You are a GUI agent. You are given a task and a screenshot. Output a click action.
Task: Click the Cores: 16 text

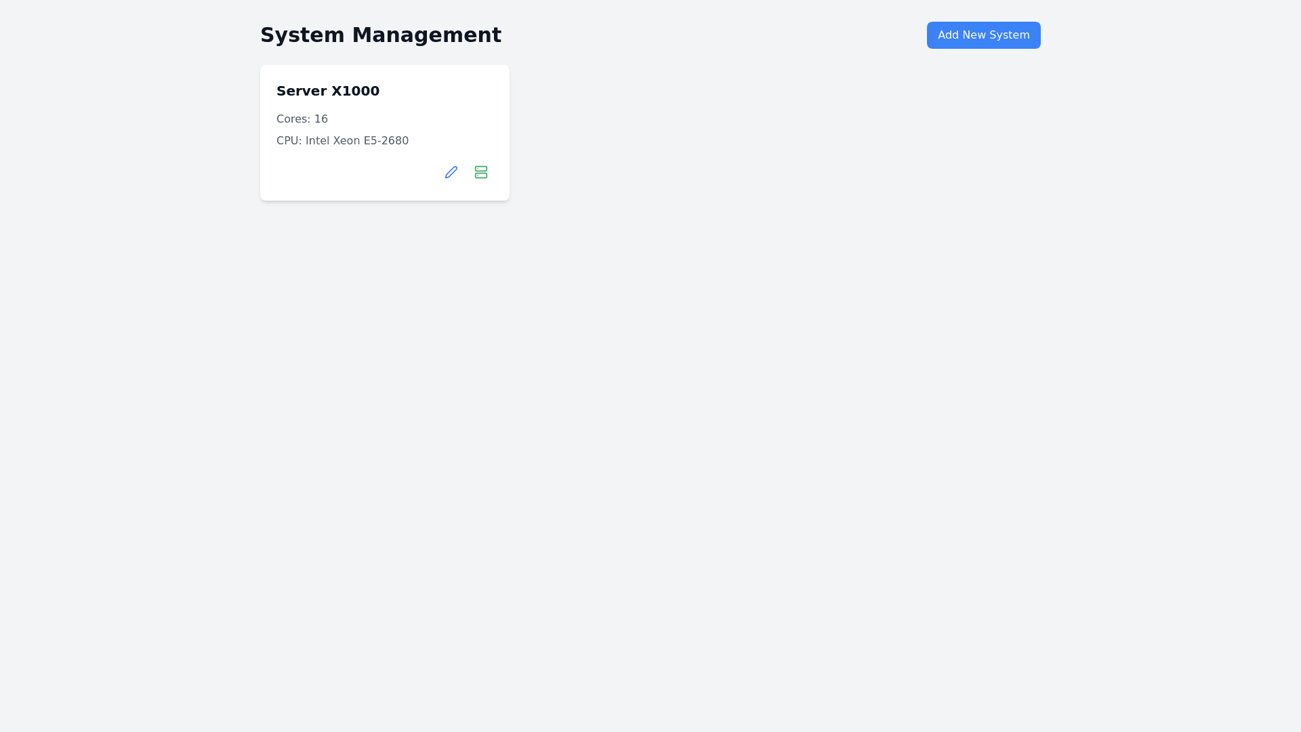pos(302,119)
